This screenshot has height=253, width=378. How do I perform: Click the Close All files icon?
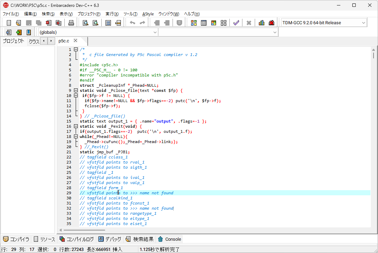[x=59, y=23]
